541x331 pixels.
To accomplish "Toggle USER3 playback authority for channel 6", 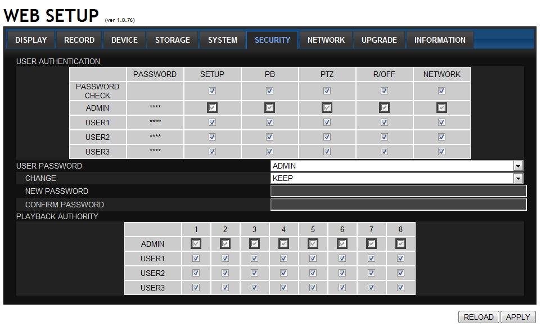I will point(342,287).
